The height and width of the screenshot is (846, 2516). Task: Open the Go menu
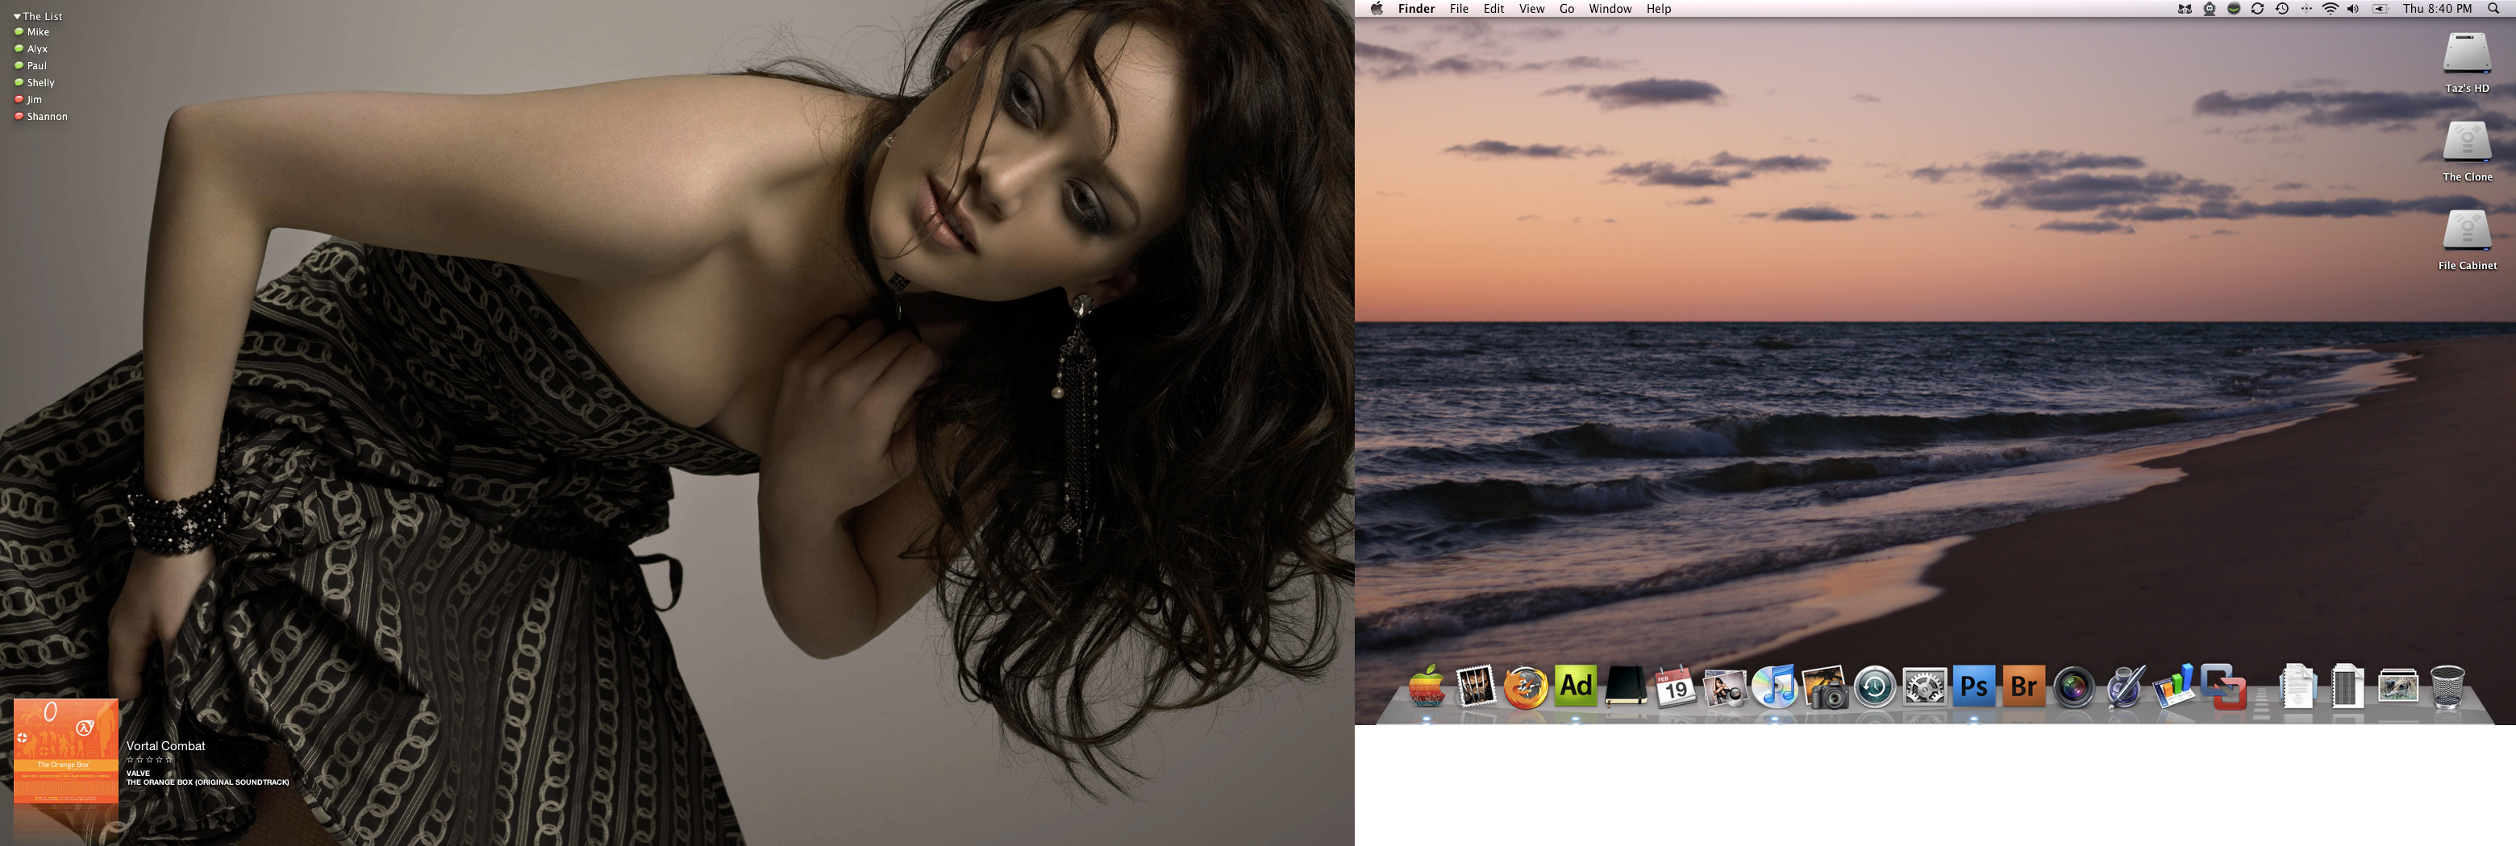[1567, 9]
